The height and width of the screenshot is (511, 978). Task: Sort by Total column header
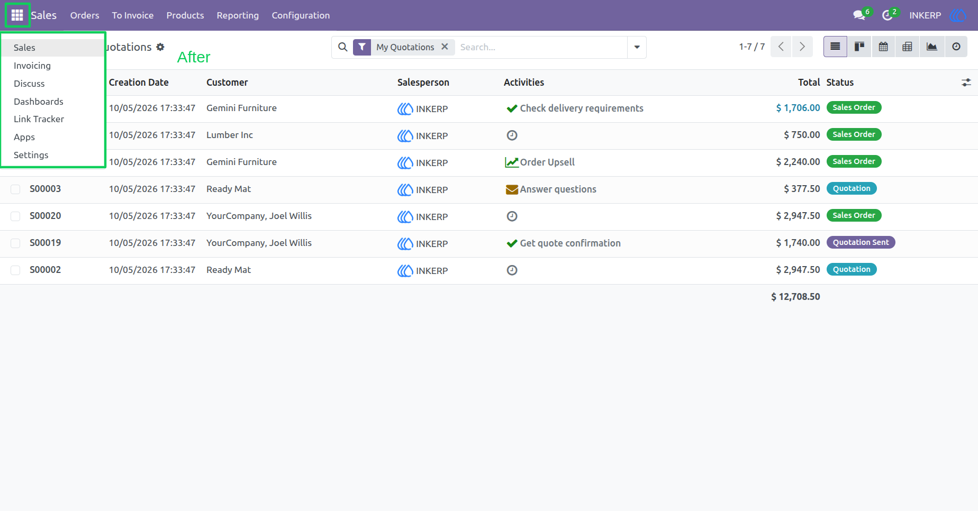click(809, 83)
